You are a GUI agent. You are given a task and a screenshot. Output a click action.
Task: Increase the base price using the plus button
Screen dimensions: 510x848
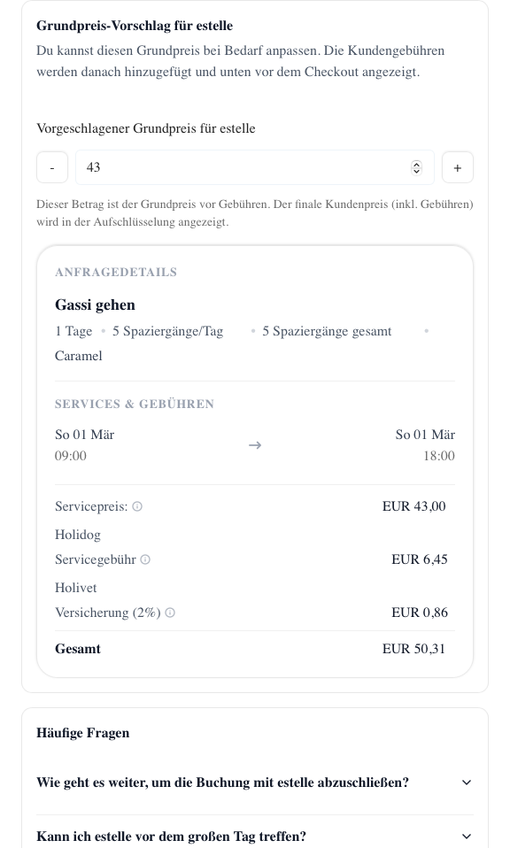tap(458, 167)
